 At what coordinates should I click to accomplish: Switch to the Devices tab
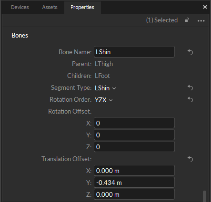coord(20,7)
